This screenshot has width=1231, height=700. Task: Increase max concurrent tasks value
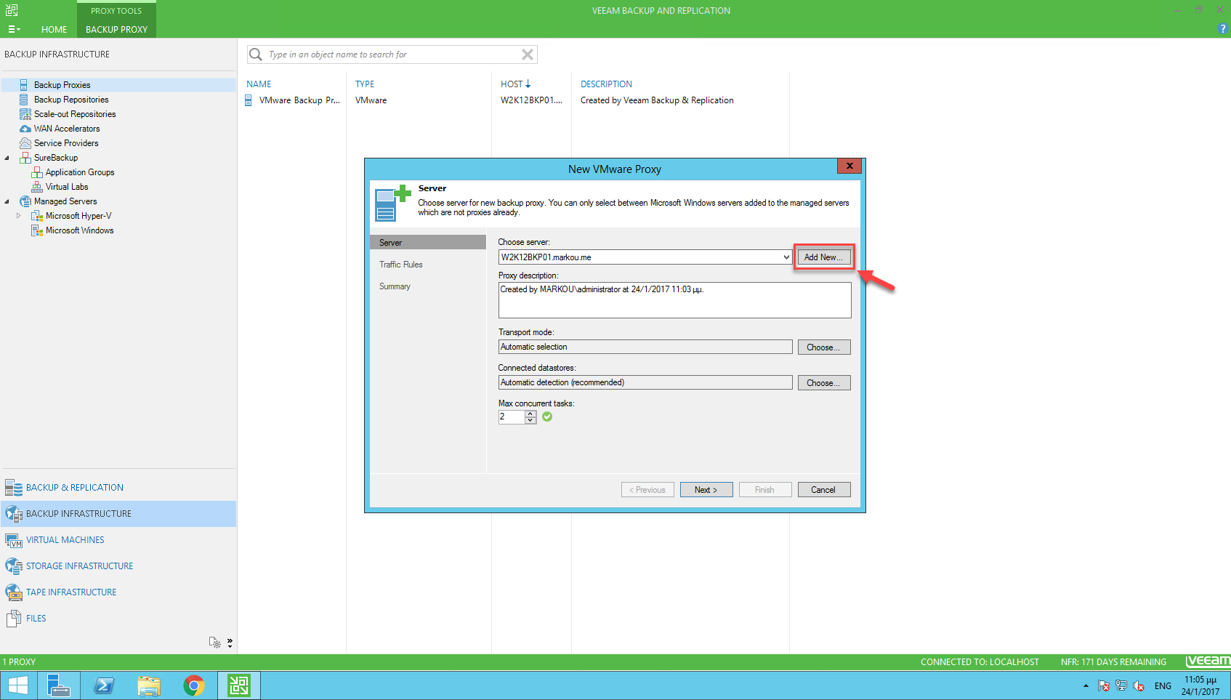[x=530, y=414]
